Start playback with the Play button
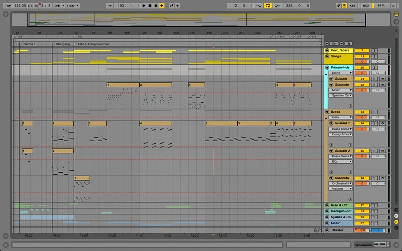This screenshot has width=402, height=251. [x=144, y=6]
